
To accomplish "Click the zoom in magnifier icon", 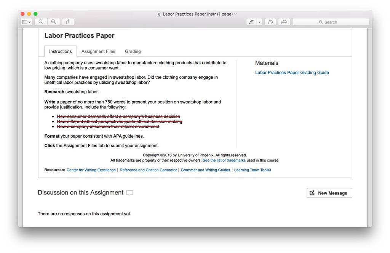I will (x=53, y=22).
